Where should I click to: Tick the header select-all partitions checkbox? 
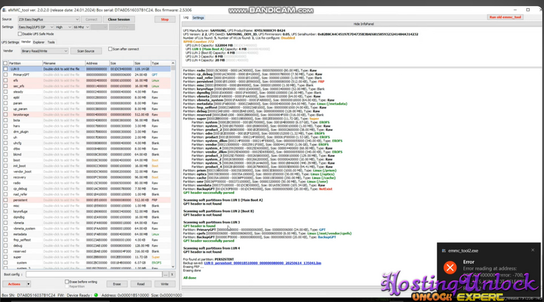coord(5,63)
